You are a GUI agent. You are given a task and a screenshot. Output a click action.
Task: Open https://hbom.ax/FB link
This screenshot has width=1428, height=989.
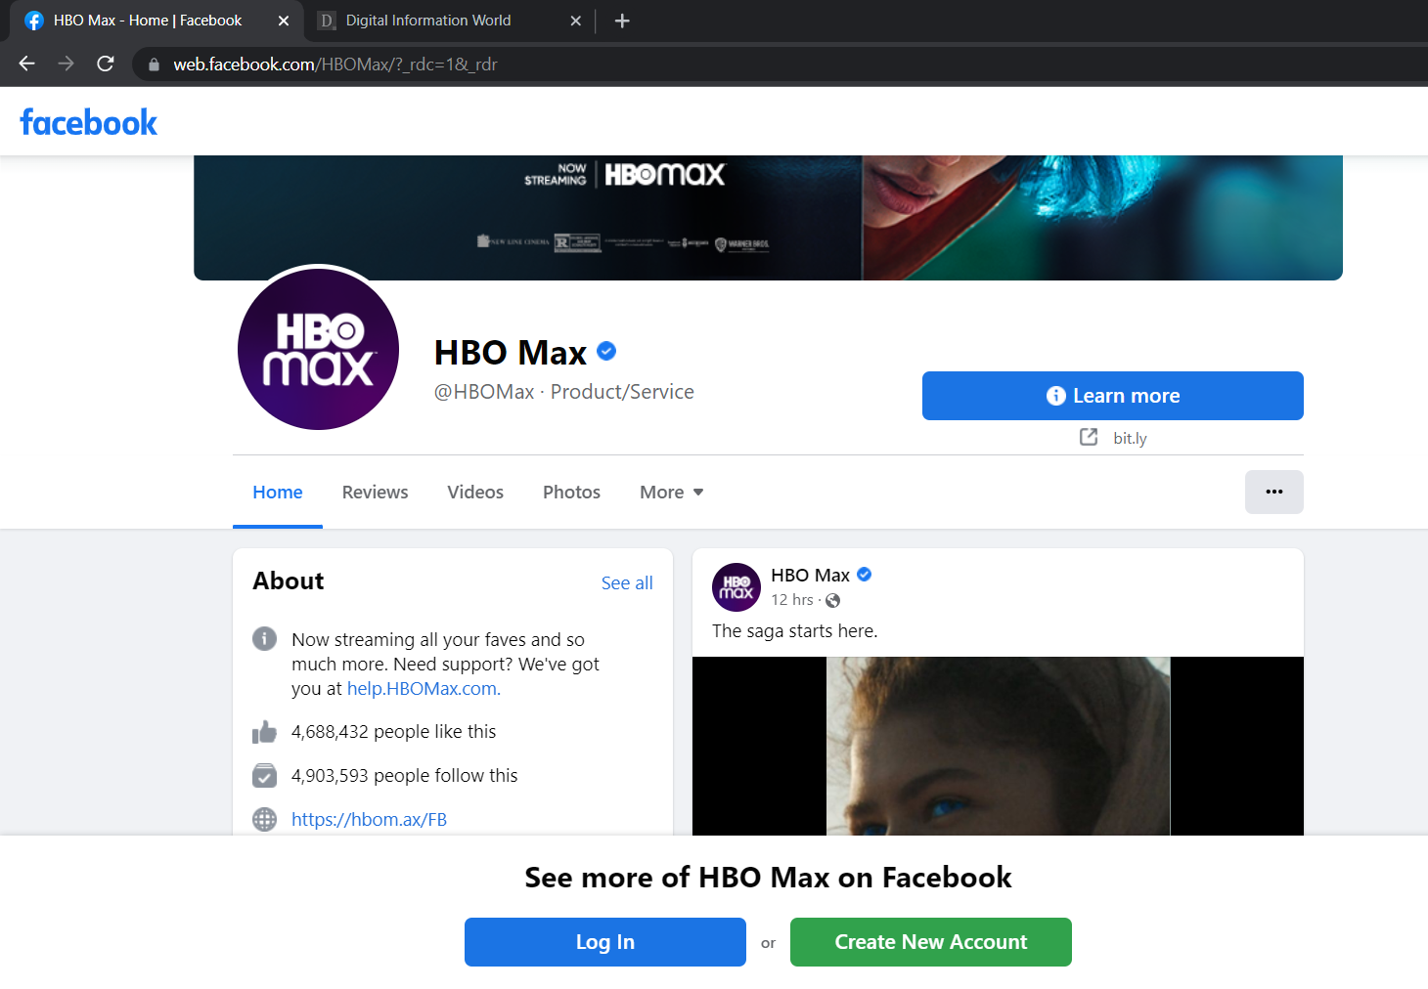click(x=369, y=820)
